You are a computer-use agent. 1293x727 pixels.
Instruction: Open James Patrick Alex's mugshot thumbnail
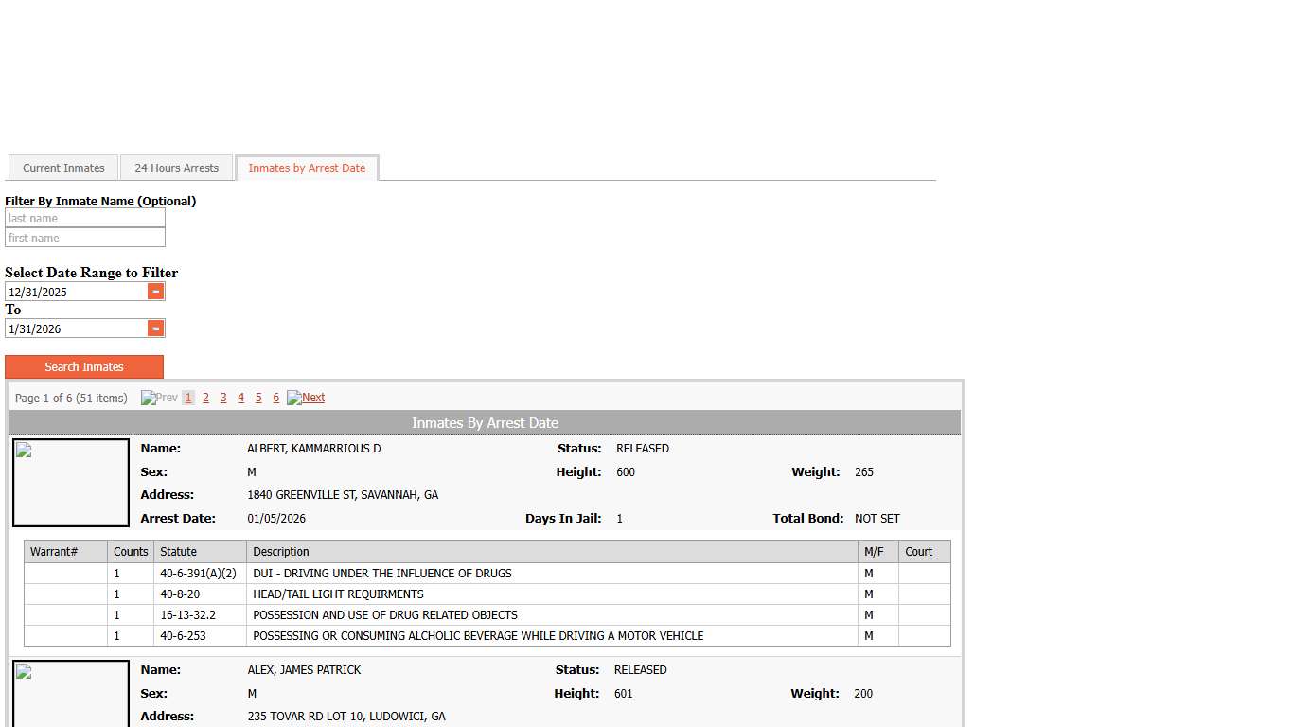point(71,696)
